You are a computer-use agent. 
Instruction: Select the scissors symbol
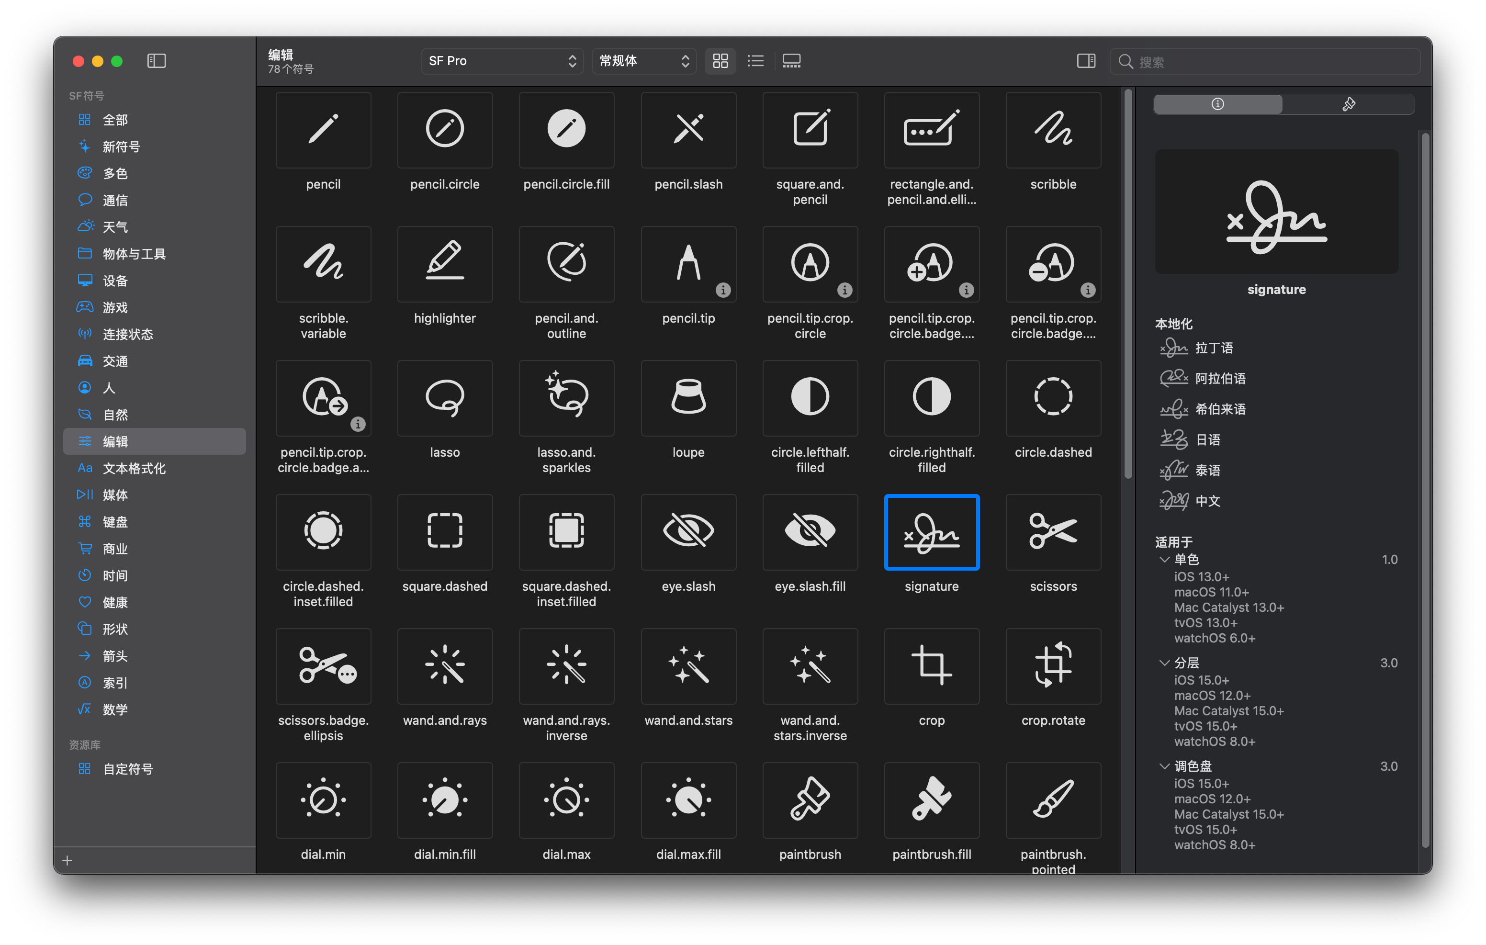click(x=1053, y=532)
